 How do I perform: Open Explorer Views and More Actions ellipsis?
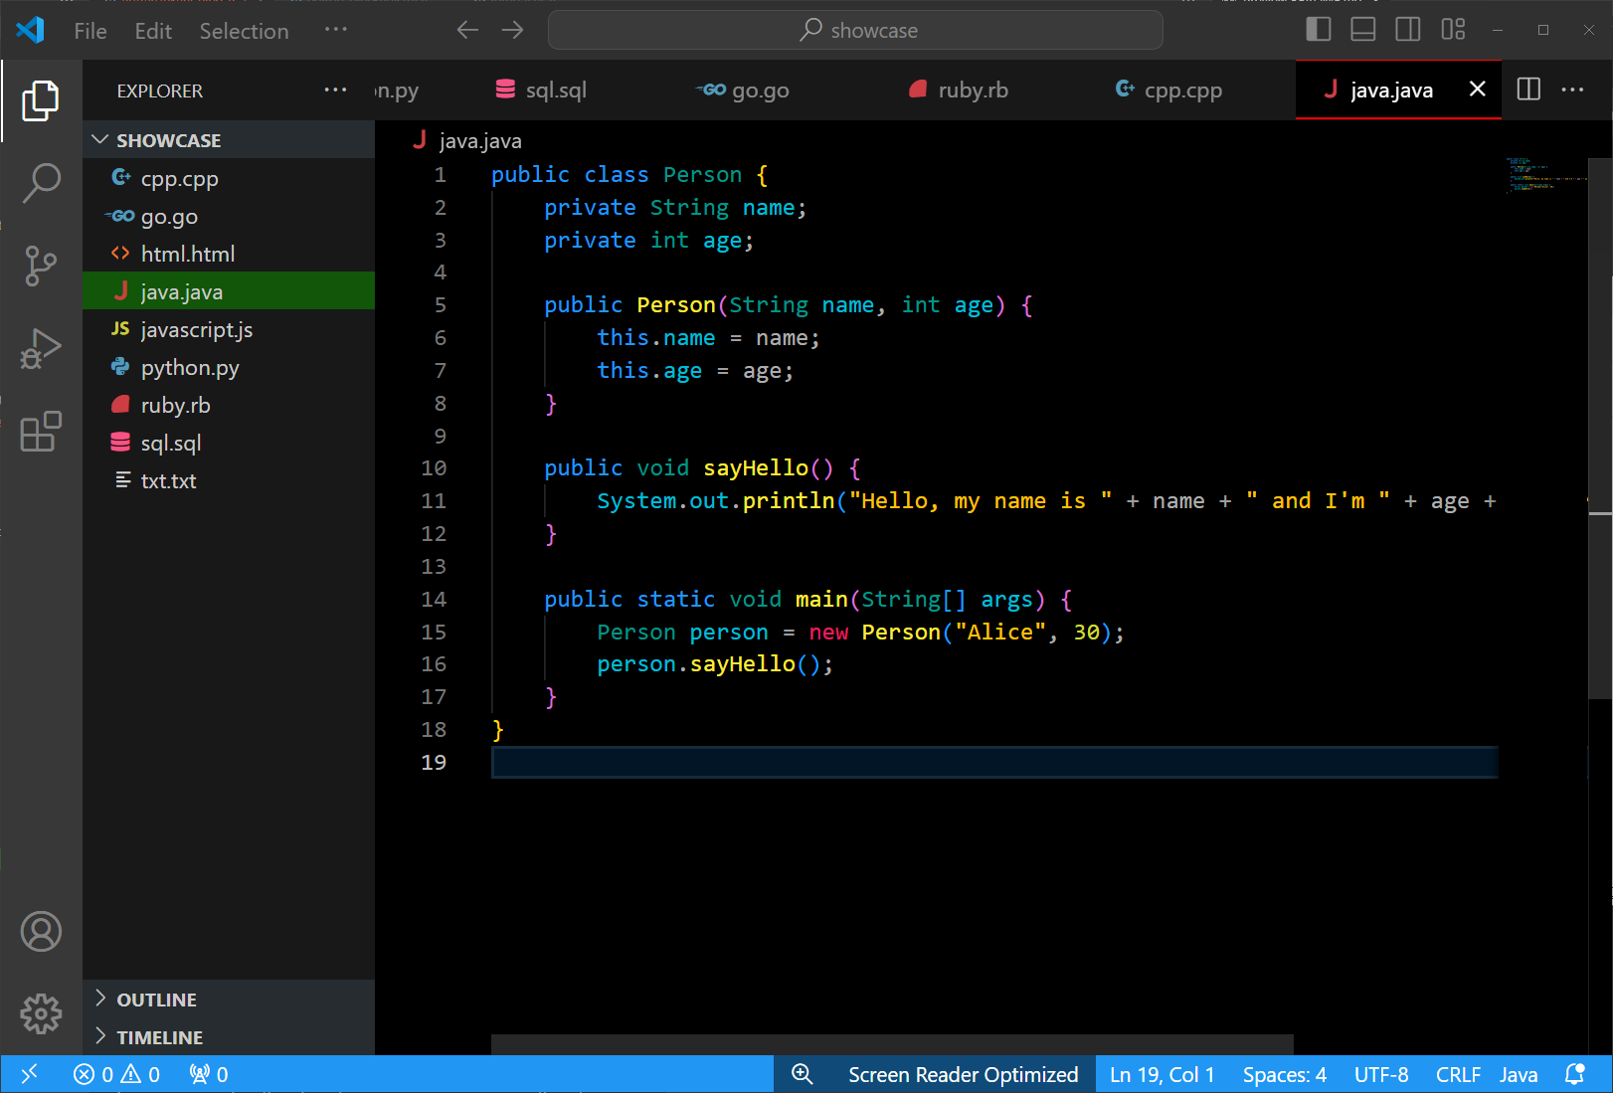[x=335, y=90]
